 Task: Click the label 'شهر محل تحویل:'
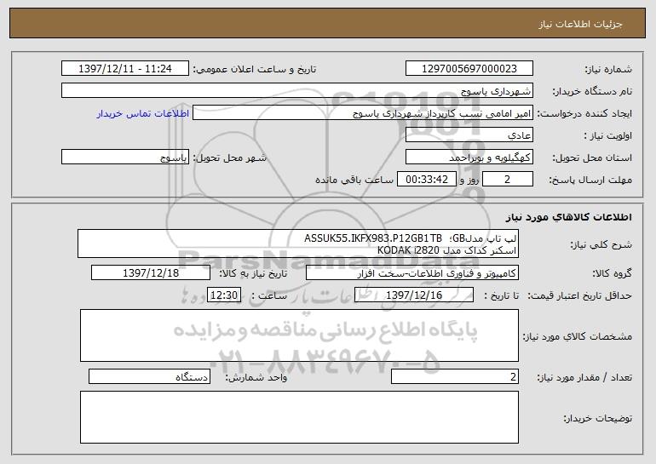(230, 158)
